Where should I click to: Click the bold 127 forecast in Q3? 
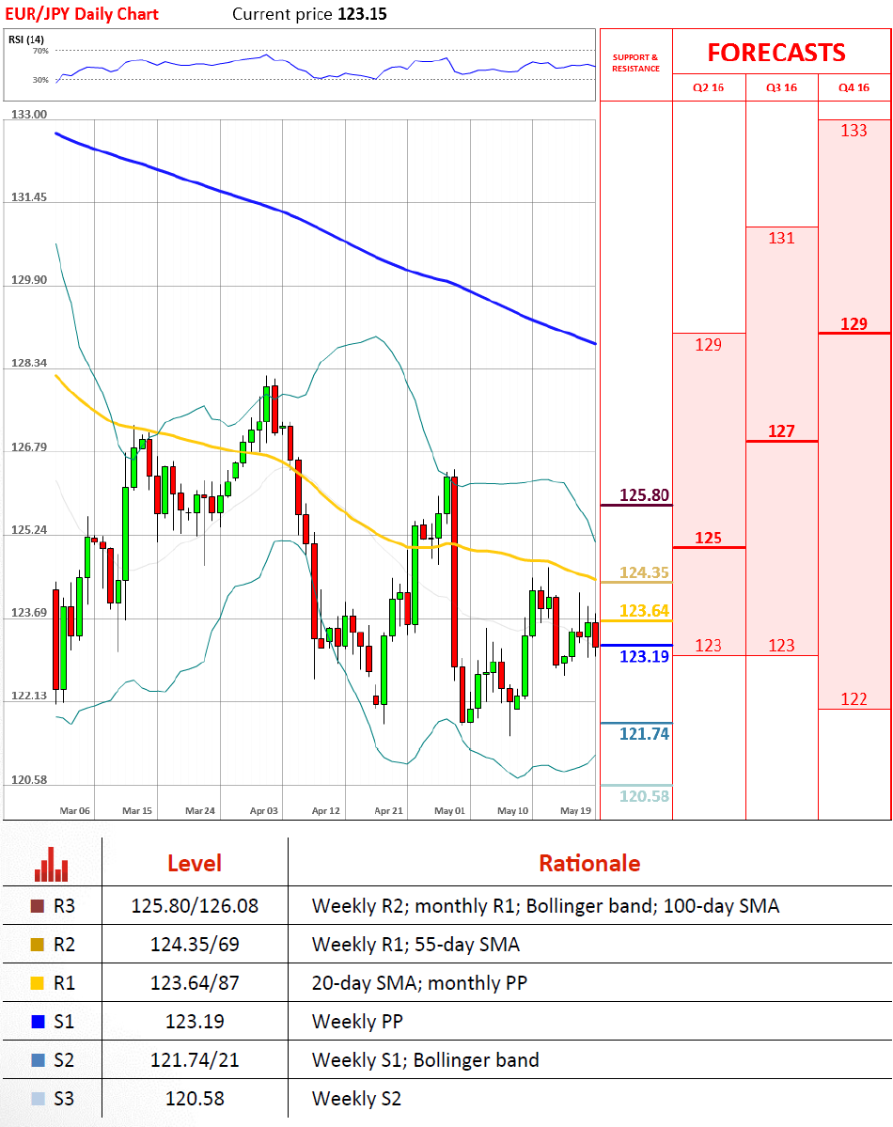tap(781, 431)
